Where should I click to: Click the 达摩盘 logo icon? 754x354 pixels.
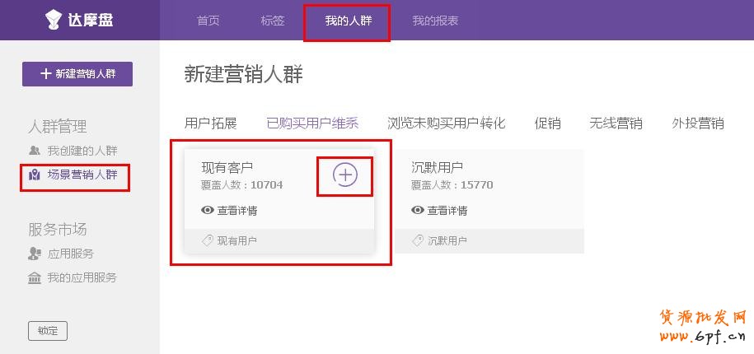point(54,19)
